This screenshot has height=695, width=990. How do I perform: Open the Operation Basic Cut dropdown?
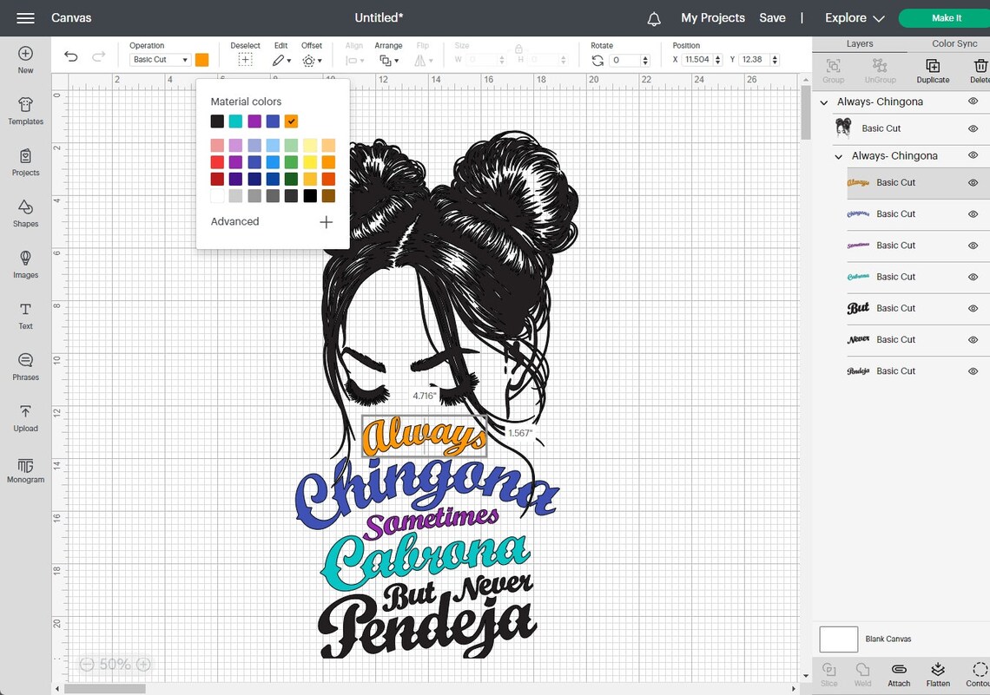coord(159,59)
